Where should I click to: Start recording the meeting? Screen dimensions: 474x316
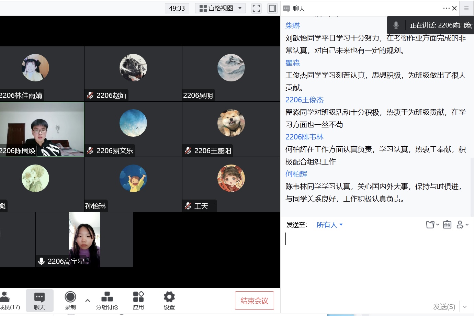click(70, 300)
